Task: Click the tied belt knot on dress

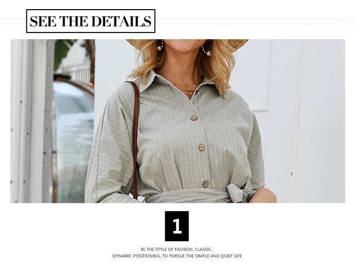Action: [239, 193]
